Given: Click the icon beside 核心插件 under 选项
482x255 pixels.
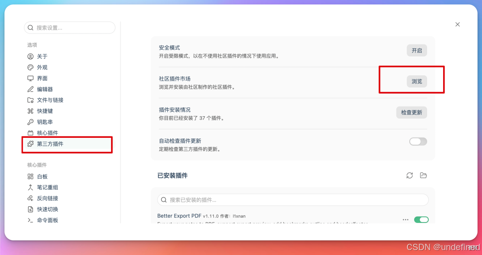Looking at the screenshot, I should coord(30,133).
